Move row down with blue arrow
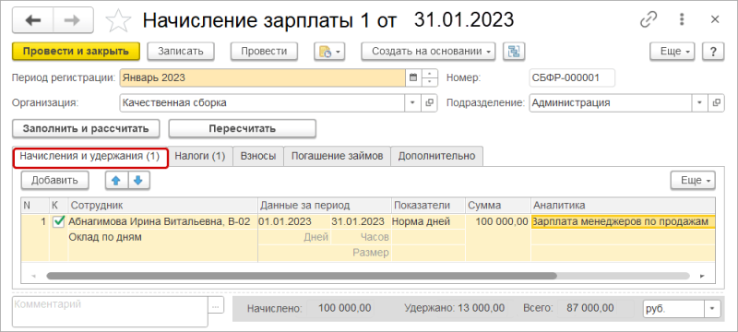The width and height of the screenshot is (738, 332). click(x=137, y=180)
